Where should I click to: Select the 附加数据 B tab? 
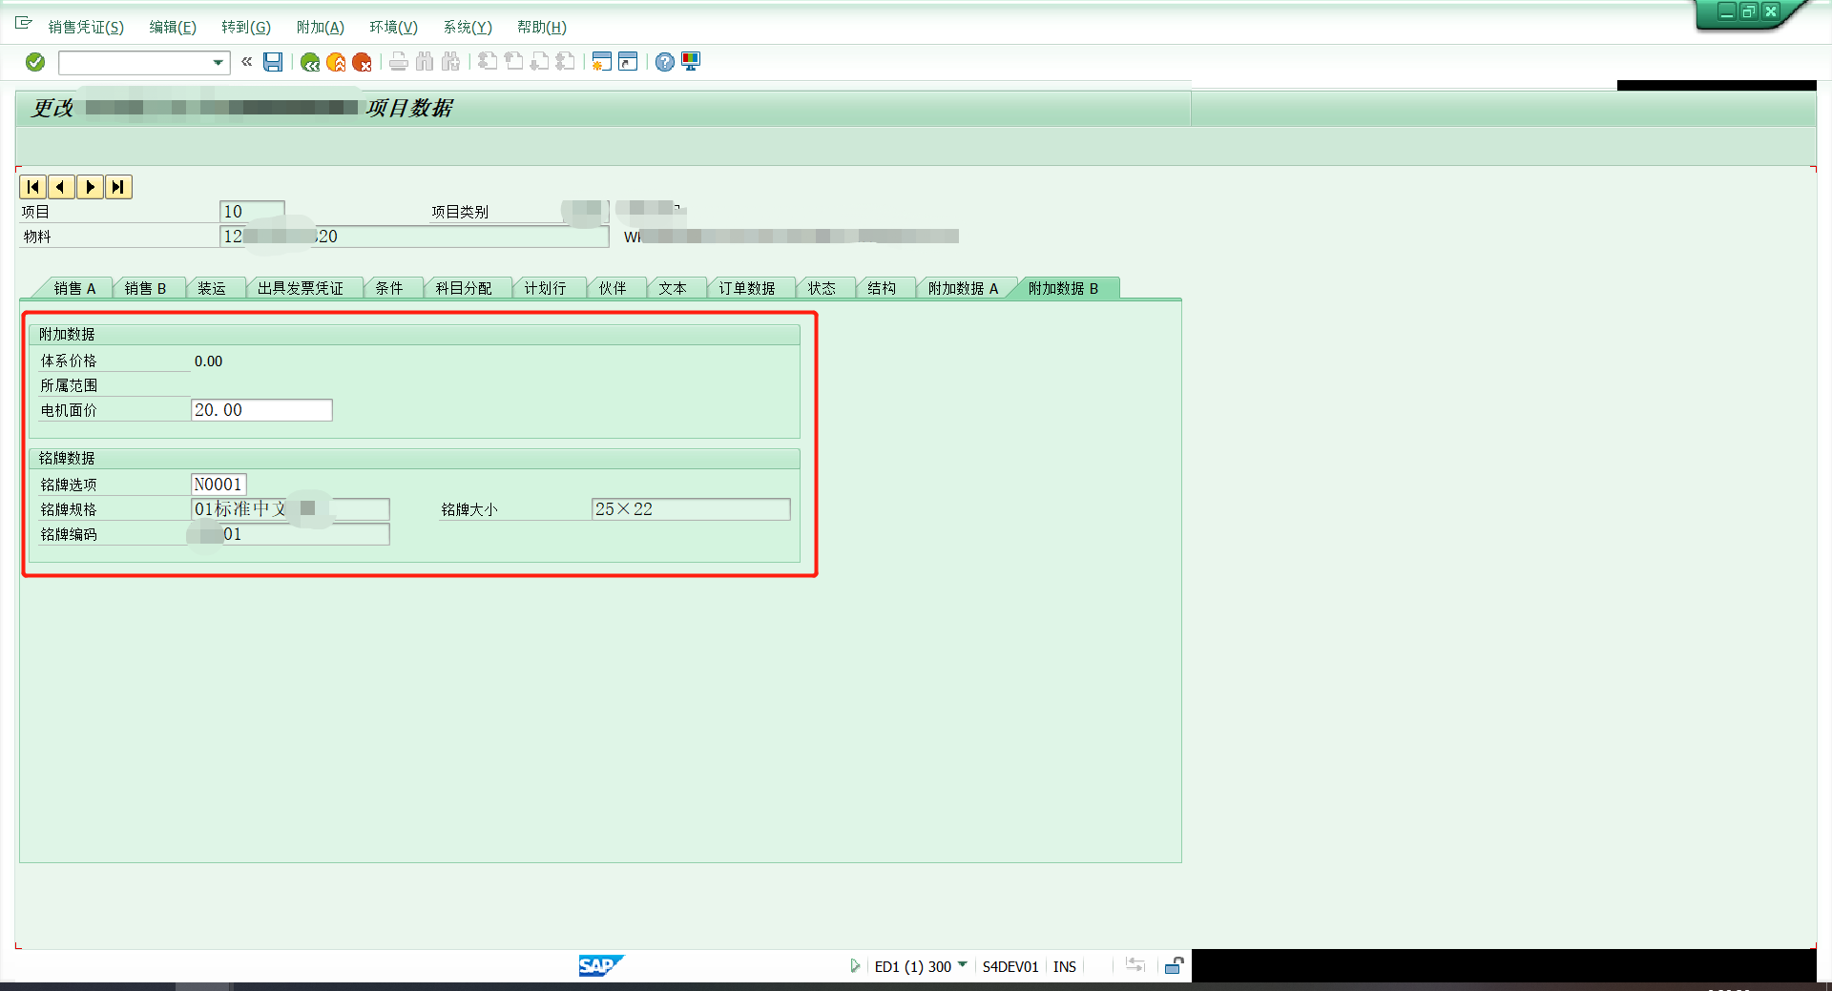tap(1063, 288)
